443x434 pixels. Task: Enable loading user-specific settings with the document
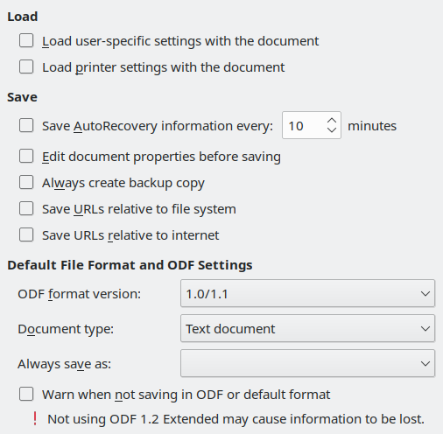(26, 40)
